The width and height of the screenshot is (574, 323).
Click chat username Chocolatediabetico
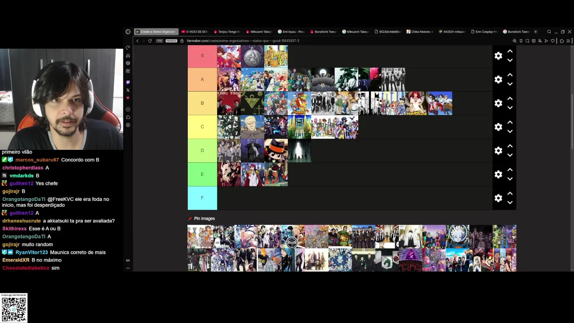26,268
